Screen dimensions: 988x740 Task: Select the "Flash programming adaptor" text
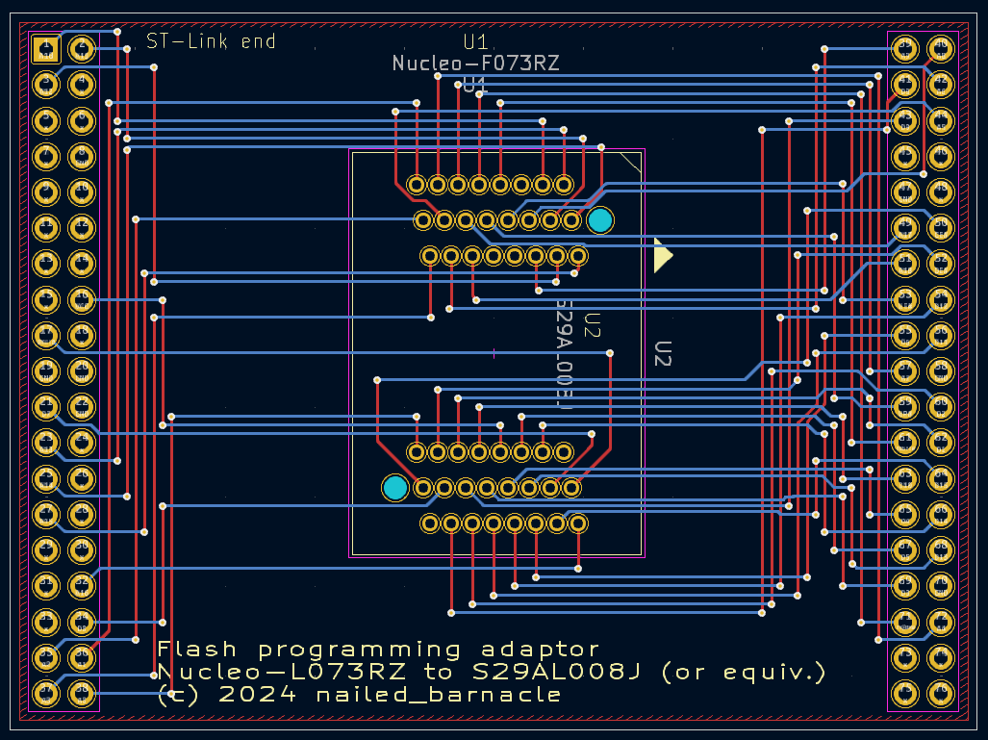pos(378,650)
